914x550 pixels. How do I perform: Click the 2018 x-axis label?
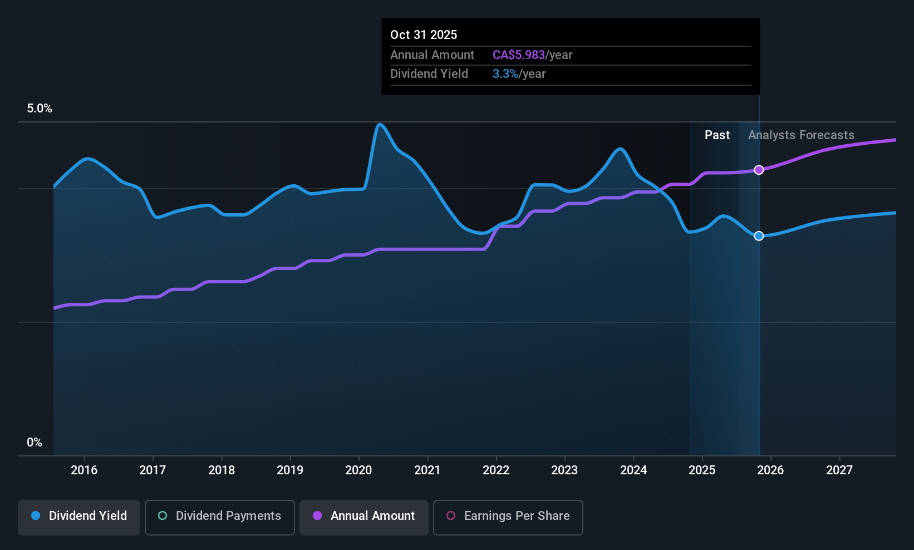[x=222, y=470]
